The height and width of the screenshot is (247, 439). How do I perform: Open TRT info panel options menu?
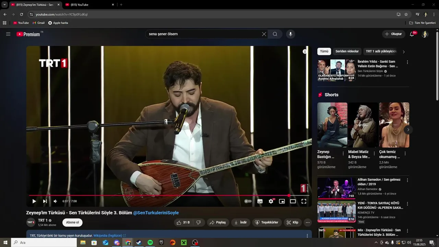307,236
